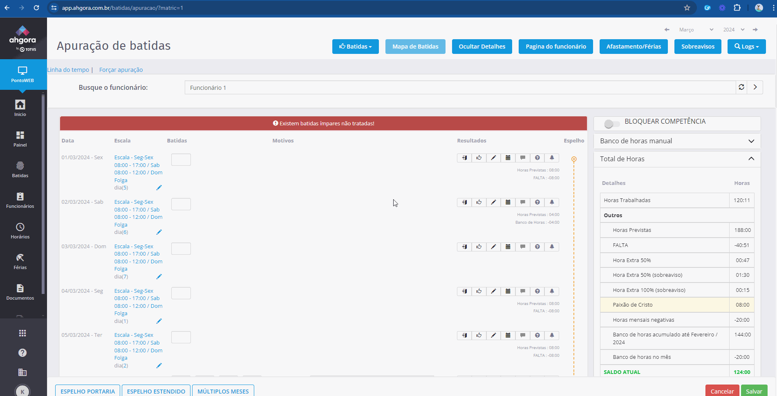This screenshot has width=777, height=396.
Task: Open the help question mark icon
Action: pyautogui.click(x=22, y=353)
